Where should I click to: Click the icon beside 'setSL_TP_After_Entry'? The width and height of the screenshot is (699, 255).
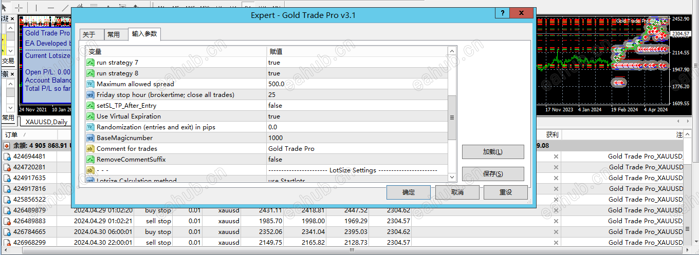pyautogui.click(x=90, y=106)
